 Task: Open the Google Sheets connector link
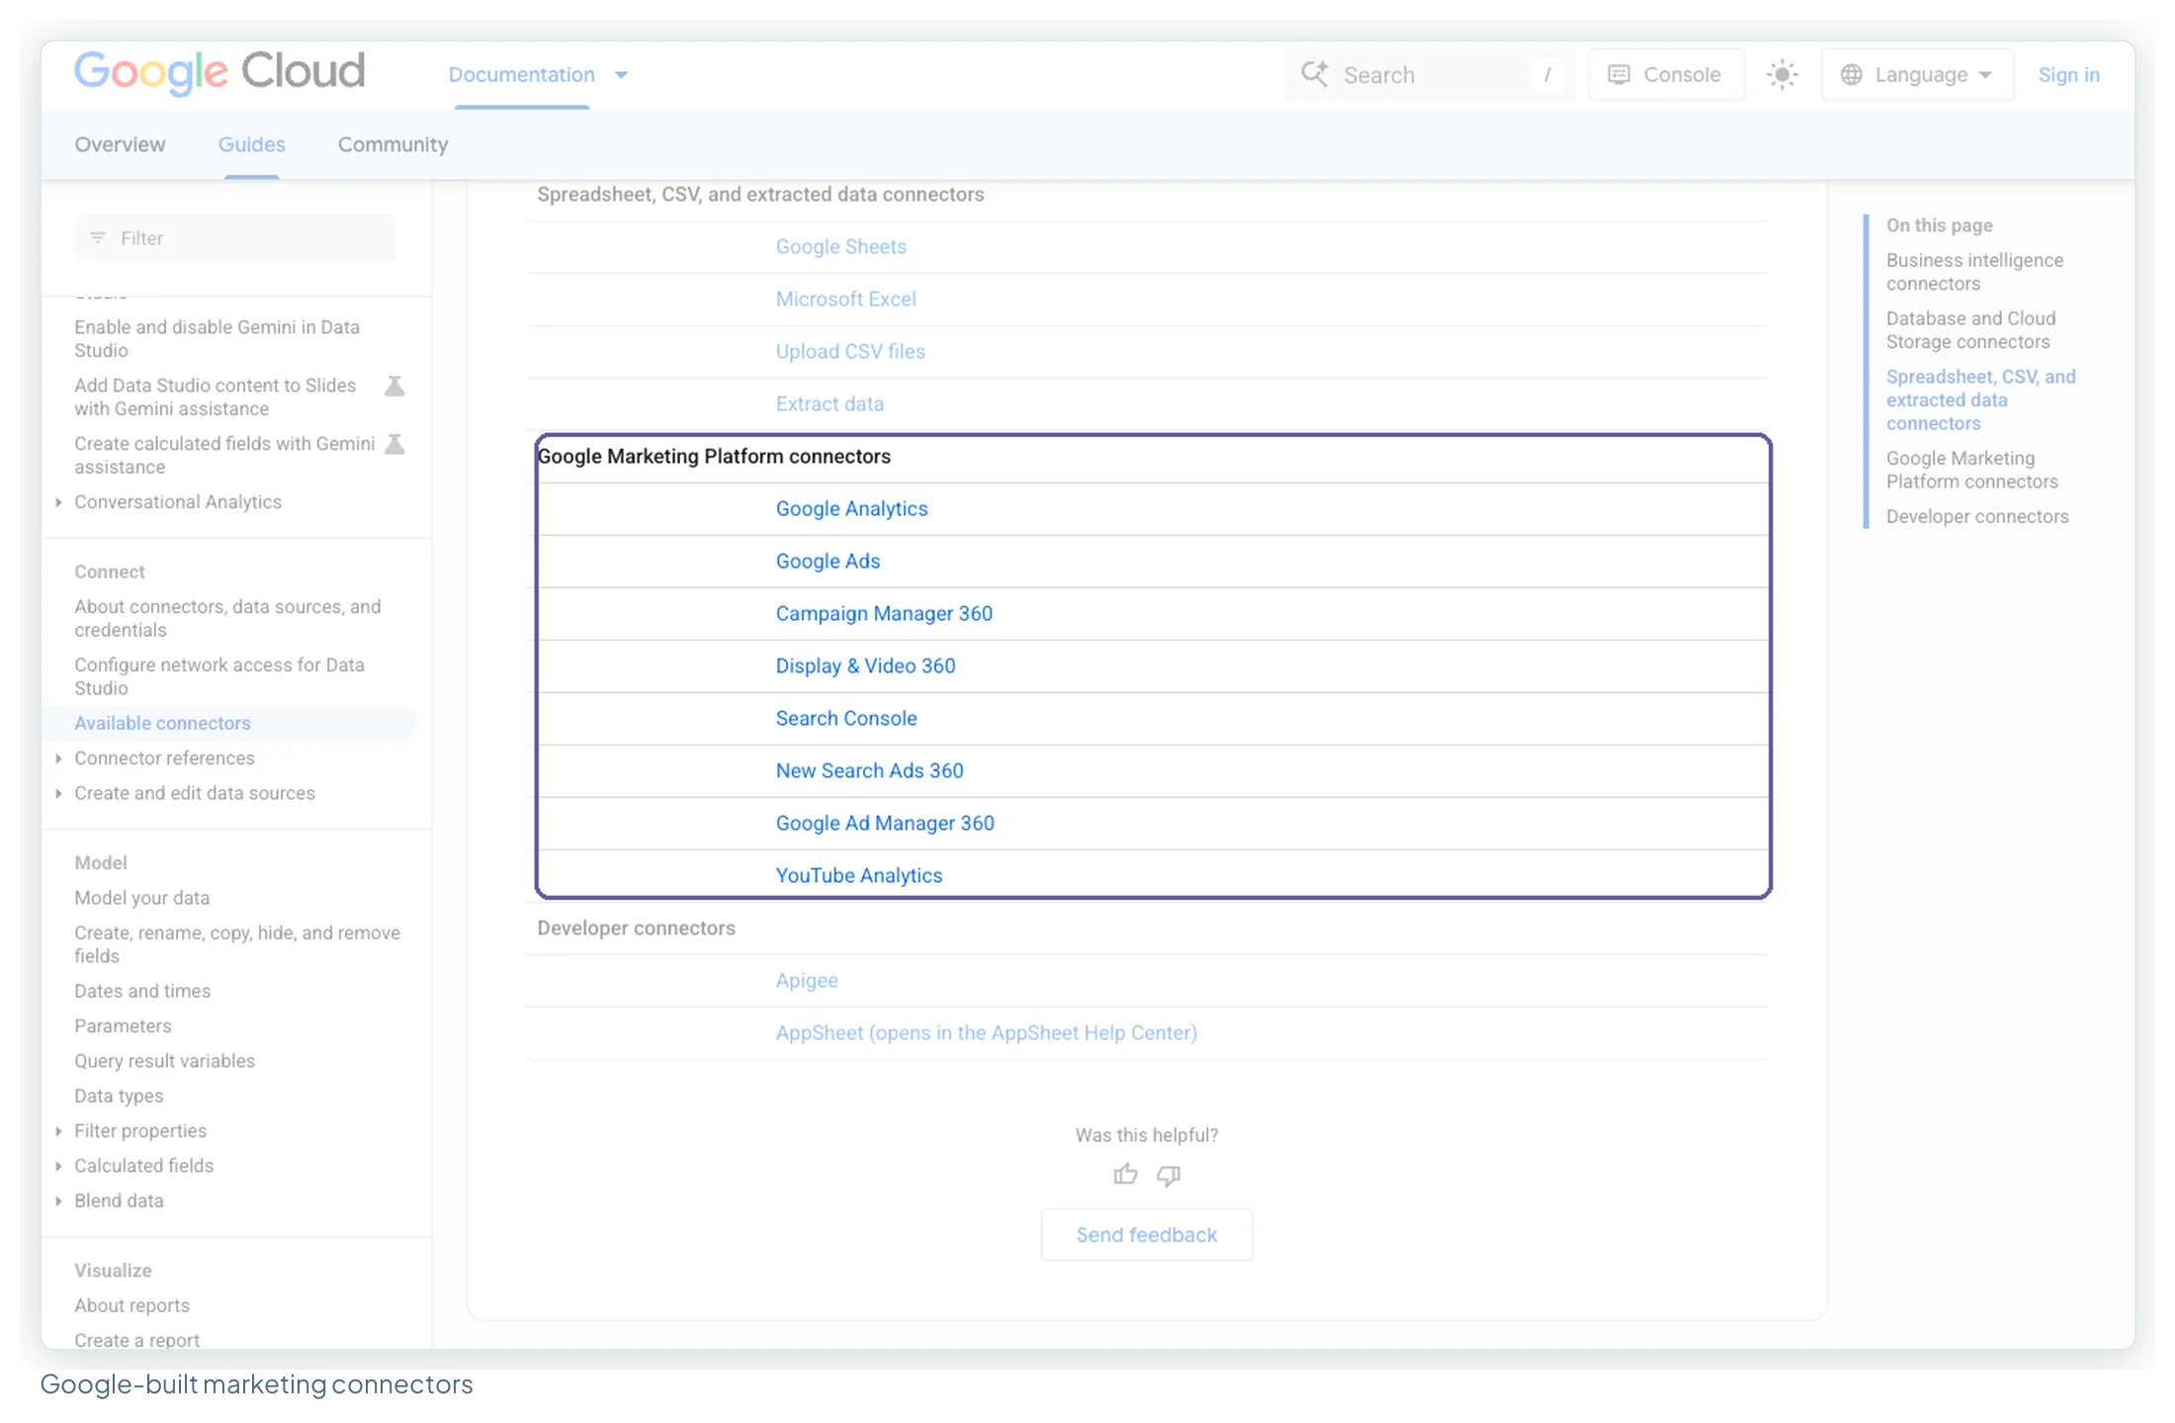[840, 246]
